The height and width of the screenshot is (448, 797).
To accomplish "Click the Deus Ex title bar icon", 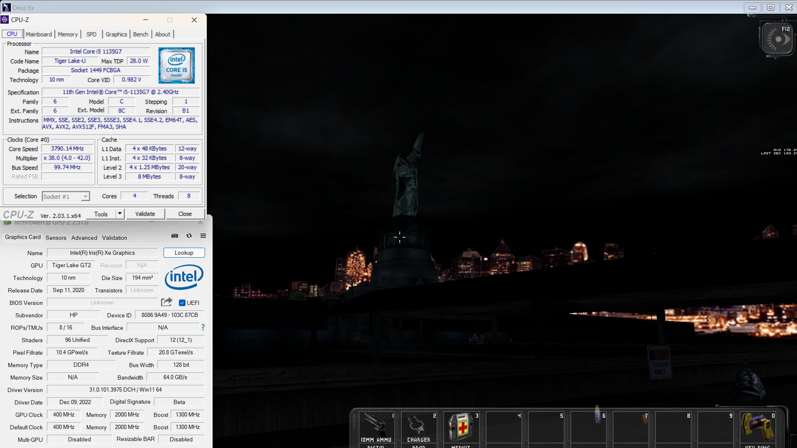I will click(x=6, y=7).
